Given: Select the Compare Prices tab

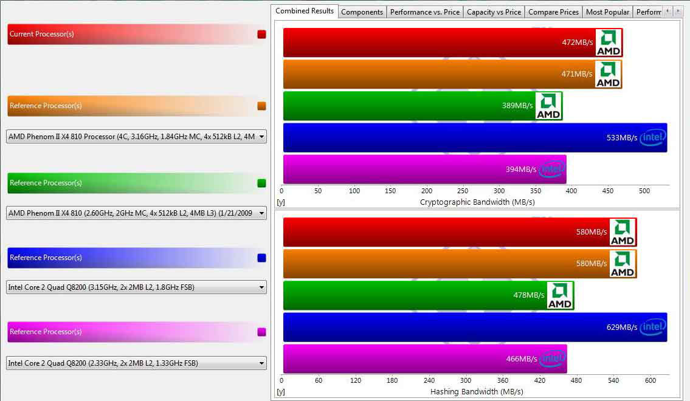Looking at the screenshot, I should tap(554, 12).
